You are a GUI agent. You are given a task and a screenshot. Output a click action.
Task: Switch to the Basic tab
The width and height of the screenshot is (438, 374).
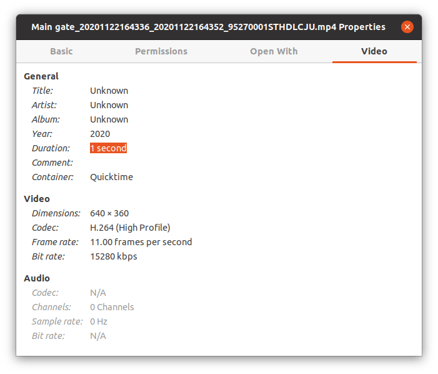click(x=61, y=51)
